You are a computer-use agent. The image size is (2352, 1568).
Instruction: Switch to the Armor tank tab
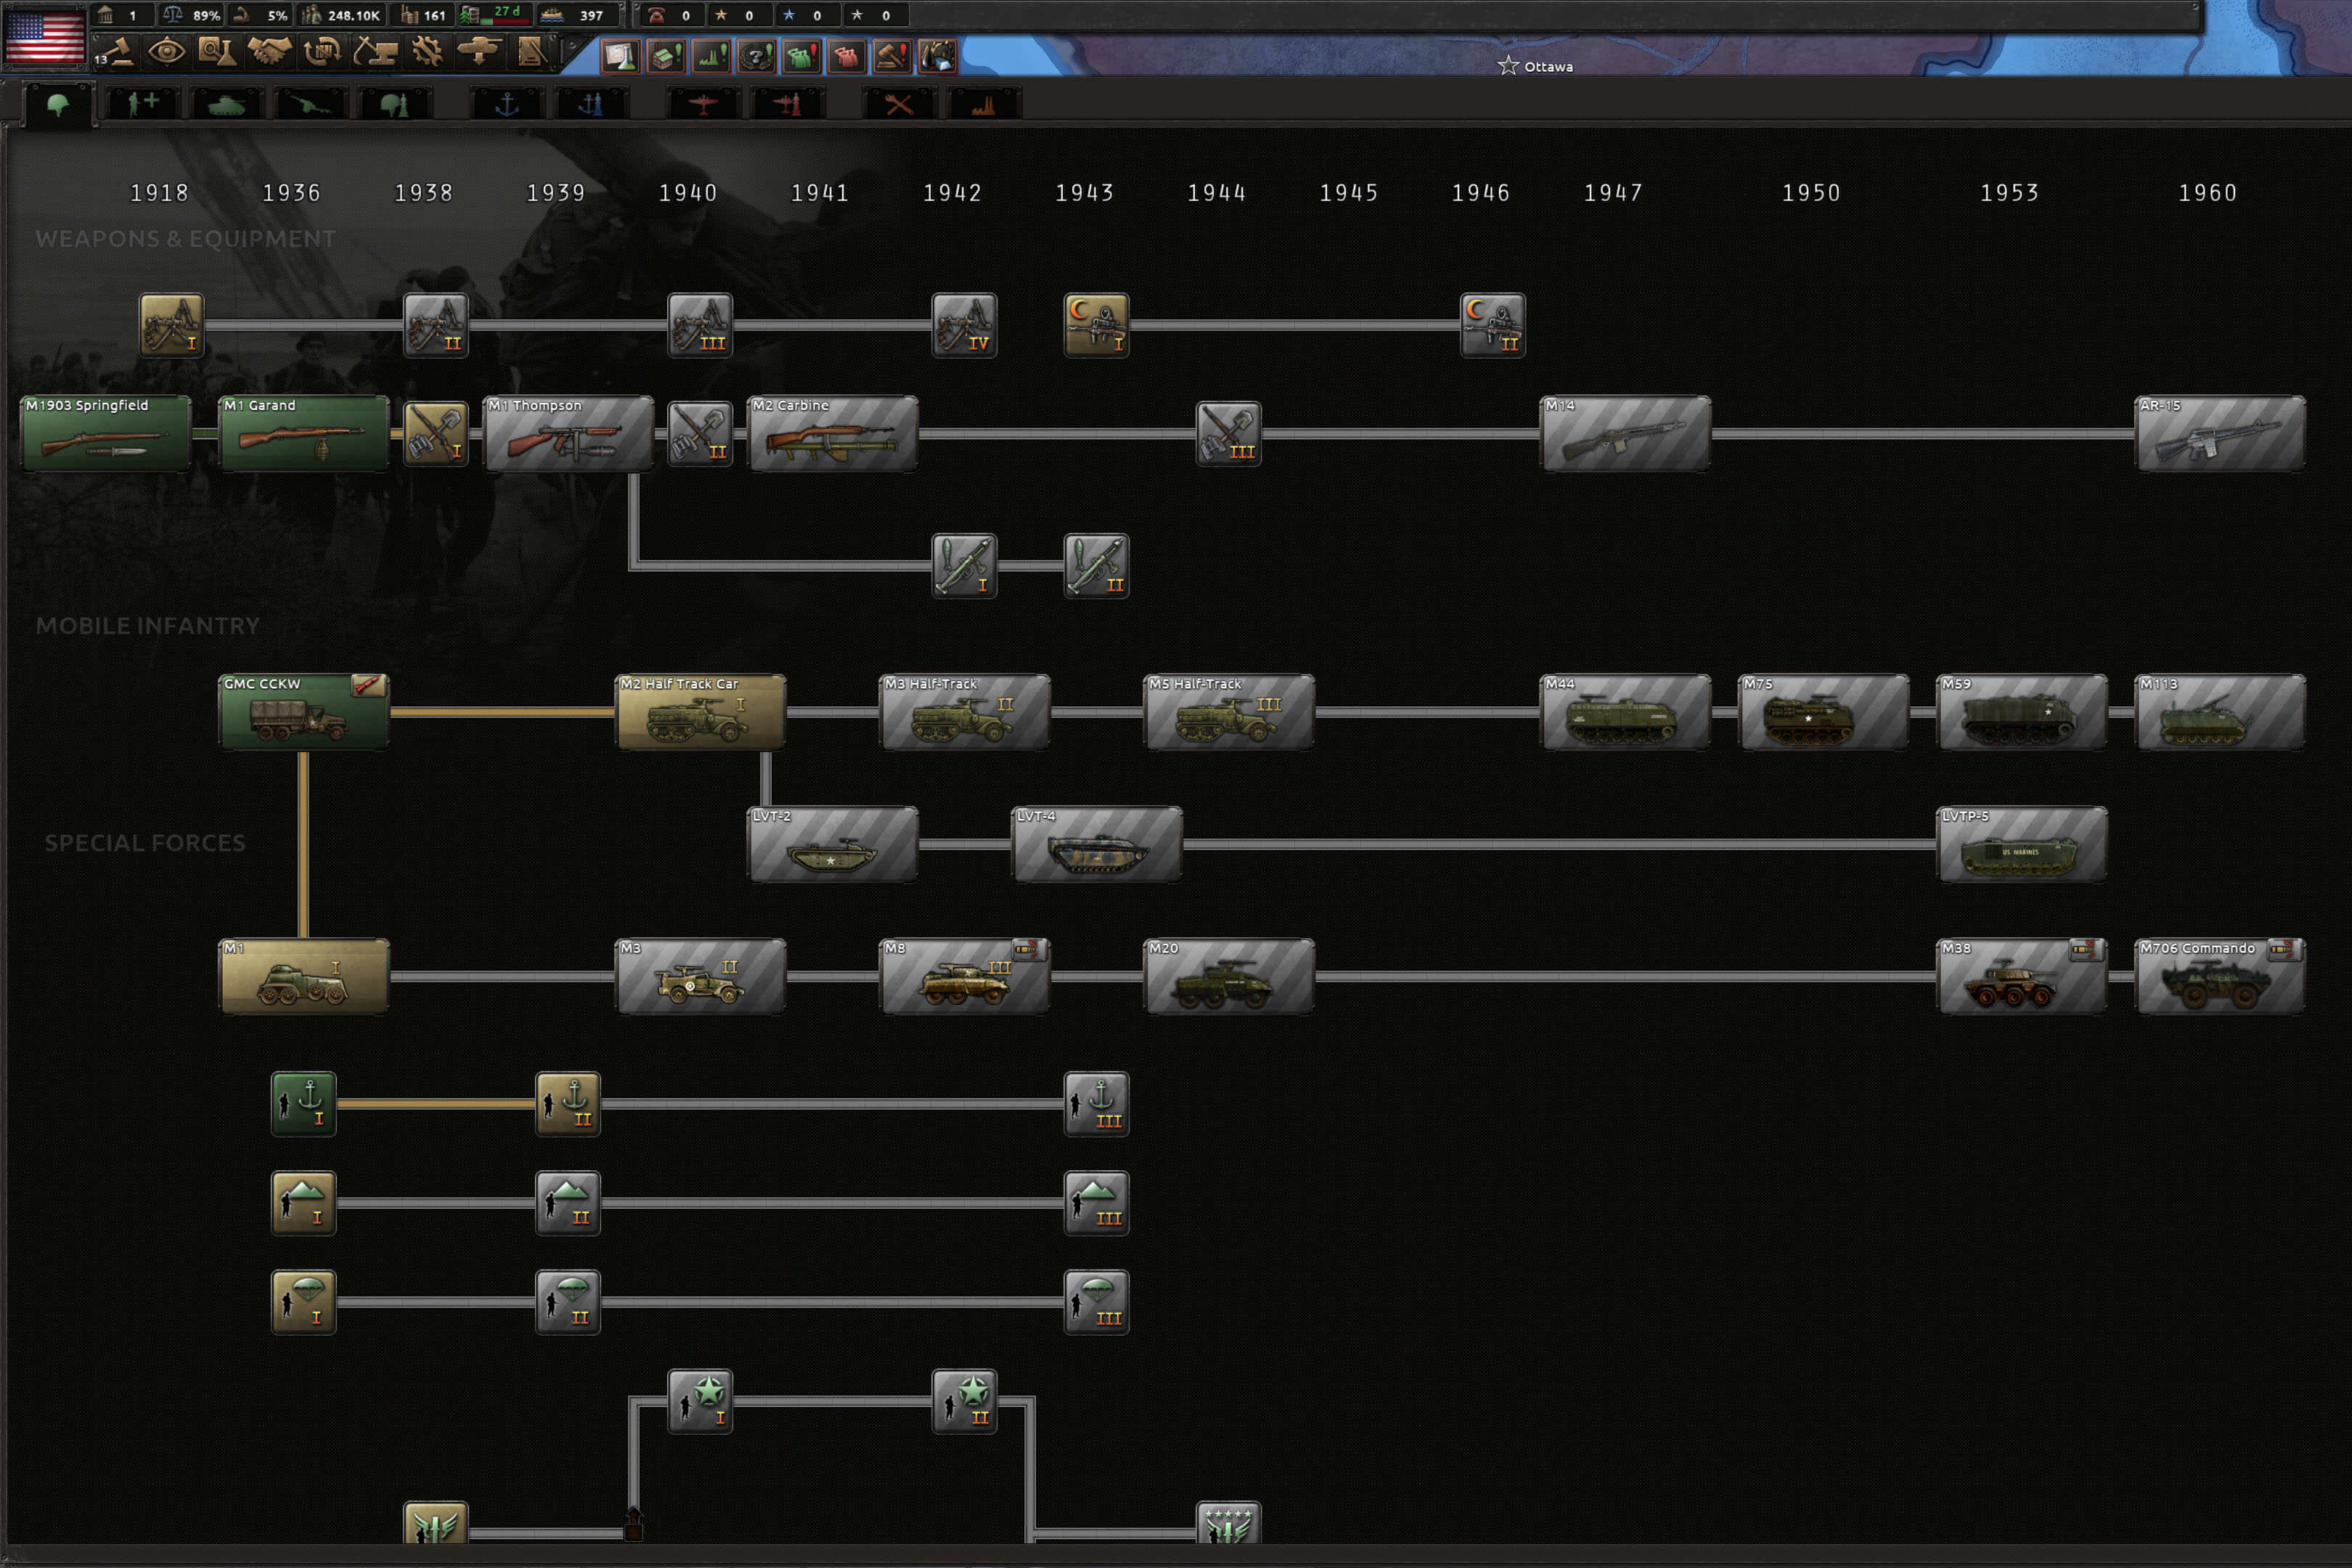[x=226, y=104]
